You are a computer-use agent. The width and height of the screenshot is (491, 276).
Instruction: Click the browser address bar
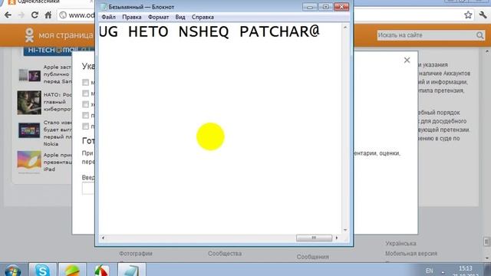tap(77, 15)
